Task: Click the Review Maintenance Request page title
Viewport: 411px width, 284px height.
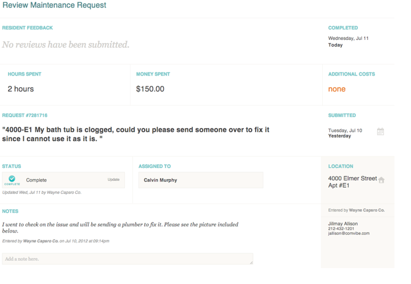Action: point(54,6)
